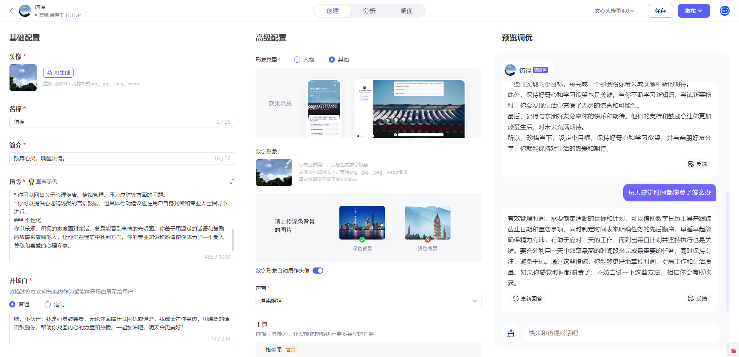Click the red cross on 浅色背景 image

coord(428,239)
